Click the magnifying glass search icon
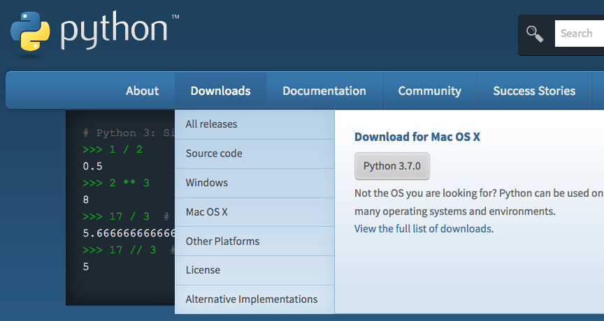Screen dimensions: 604x321 click(x=535, y=33)
